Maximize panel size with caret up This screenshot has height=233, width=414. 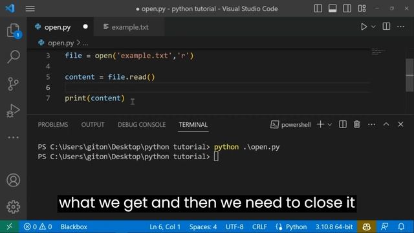click(x=386, y=124)
